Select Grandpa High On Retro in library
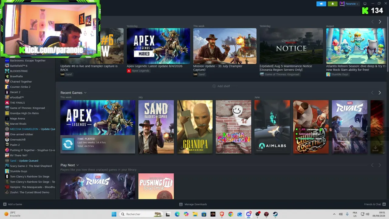 click(24, 113)
